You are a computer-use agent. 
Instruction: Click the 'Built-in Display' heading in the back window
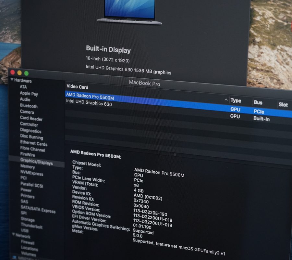(x=108, y=49)
